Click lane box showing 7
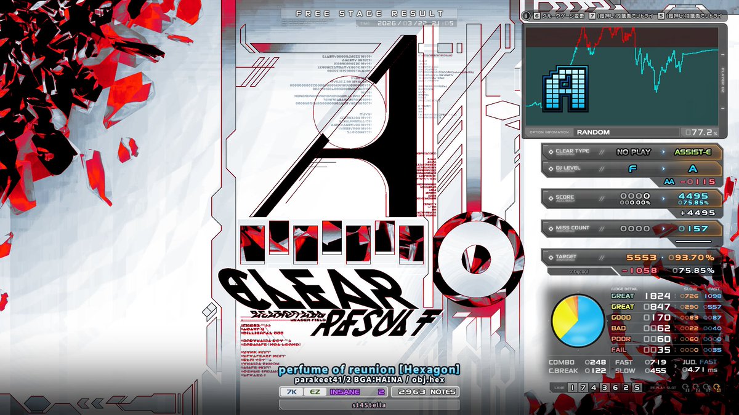The width and height of the screenshot is (739, 415). click(x=583, y=387)
